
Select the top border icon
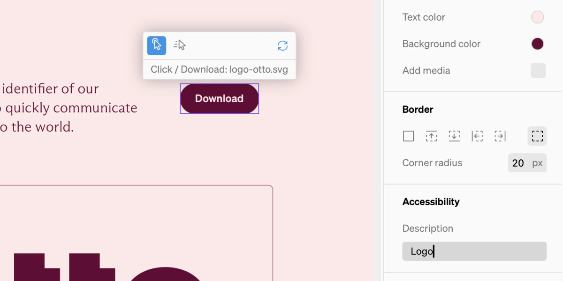coord(431,136)
